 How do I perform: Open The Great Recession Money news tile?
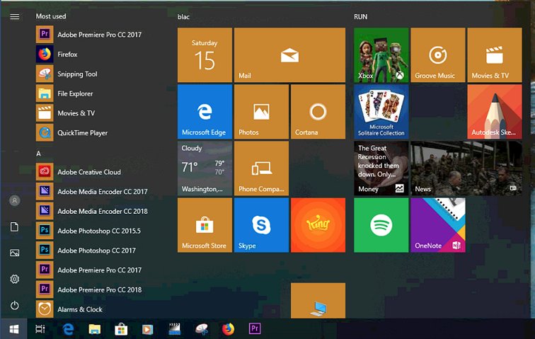381,168
